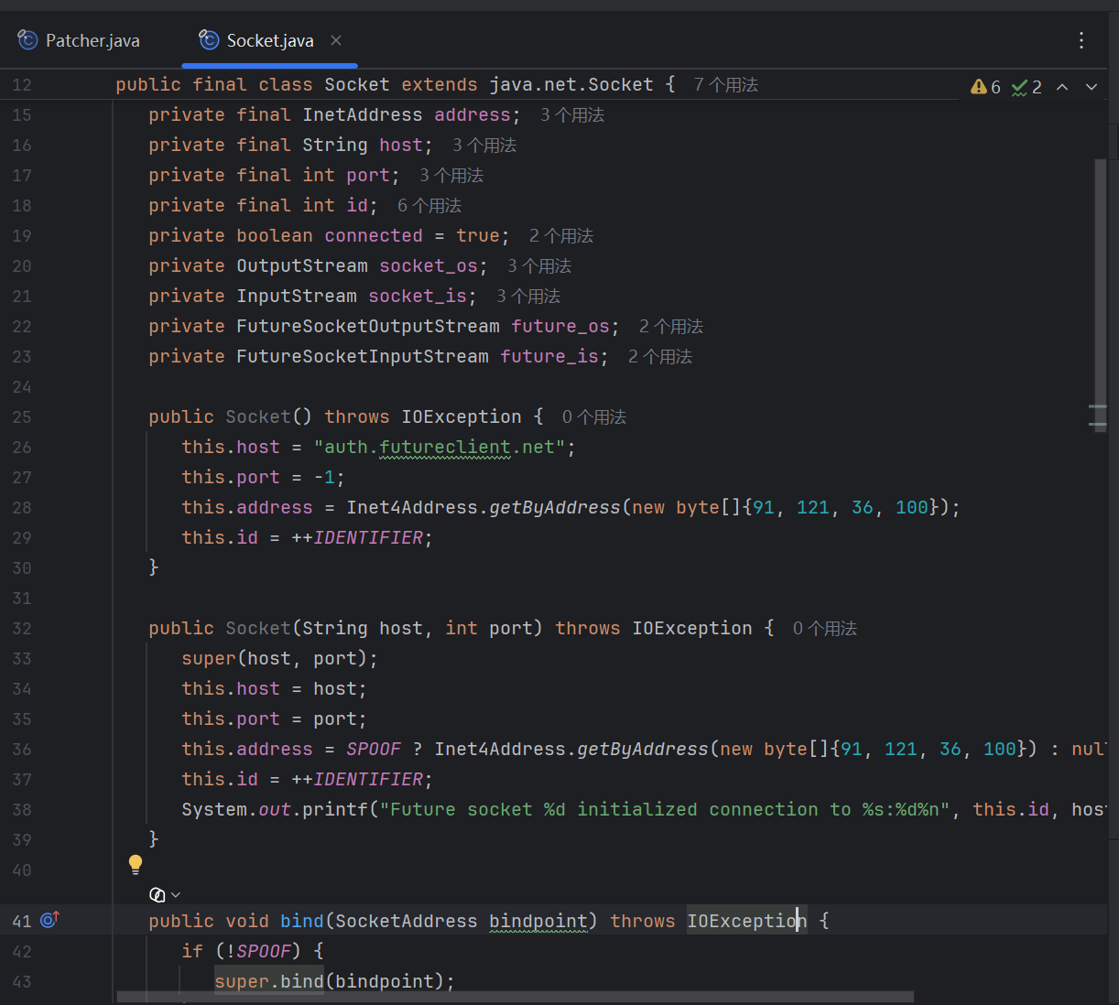1119x1005 pixels.
Task: Click the SPOOF constant on line 36
Action: 374,750
